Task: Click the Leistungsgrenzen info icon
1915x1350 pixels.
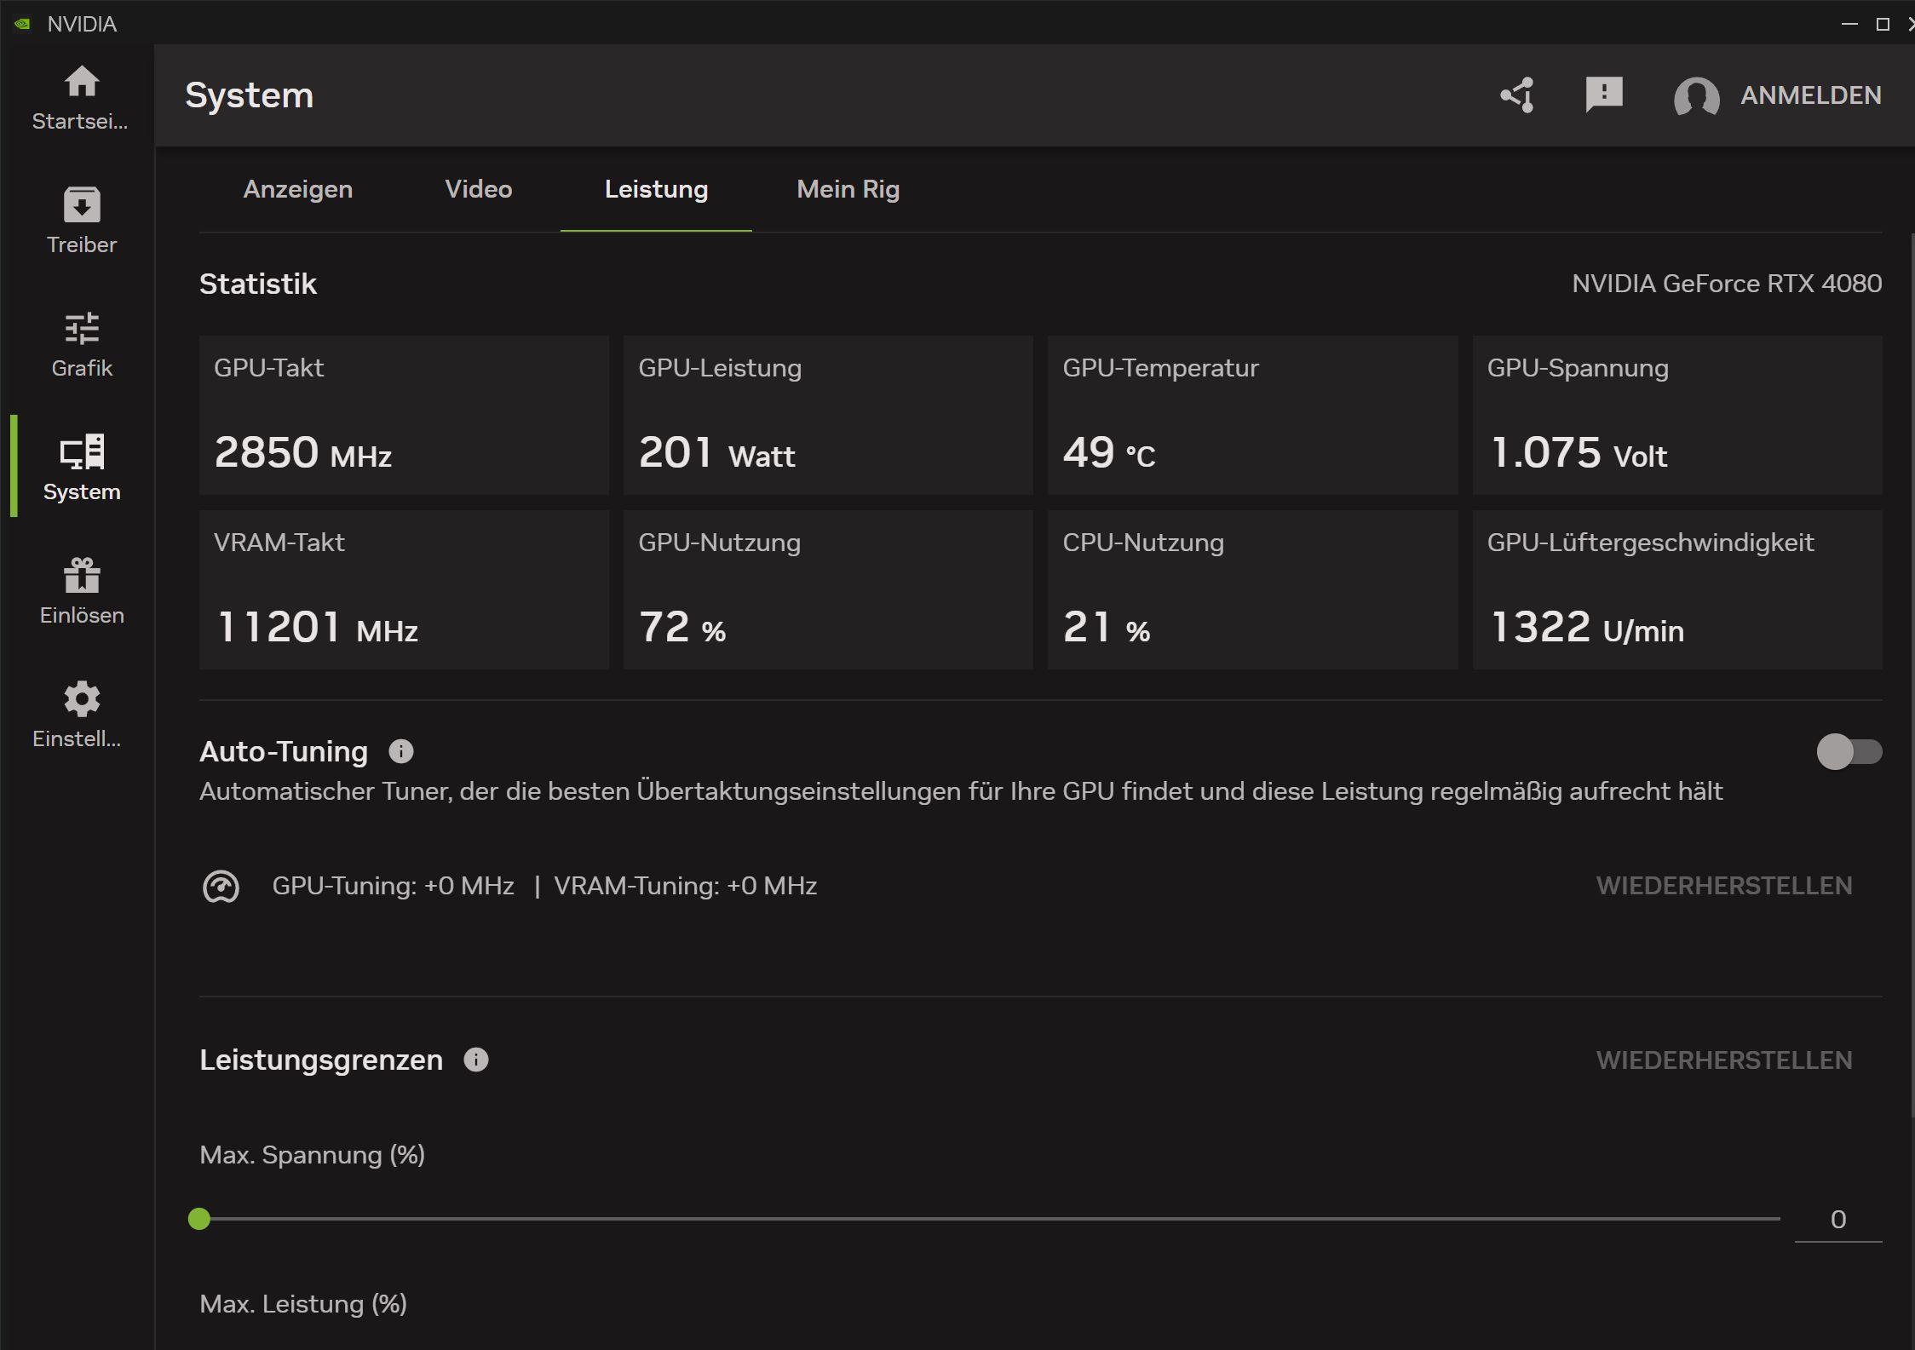Action: point(475,1060)
